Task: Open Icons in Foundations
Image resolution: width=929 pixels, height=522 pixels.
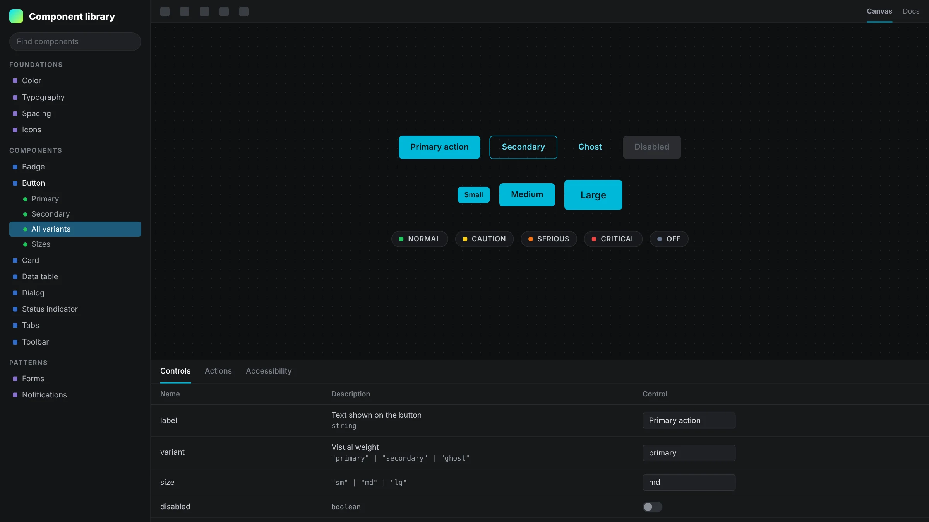Action: pyautogui.click(x=75, y=130)
